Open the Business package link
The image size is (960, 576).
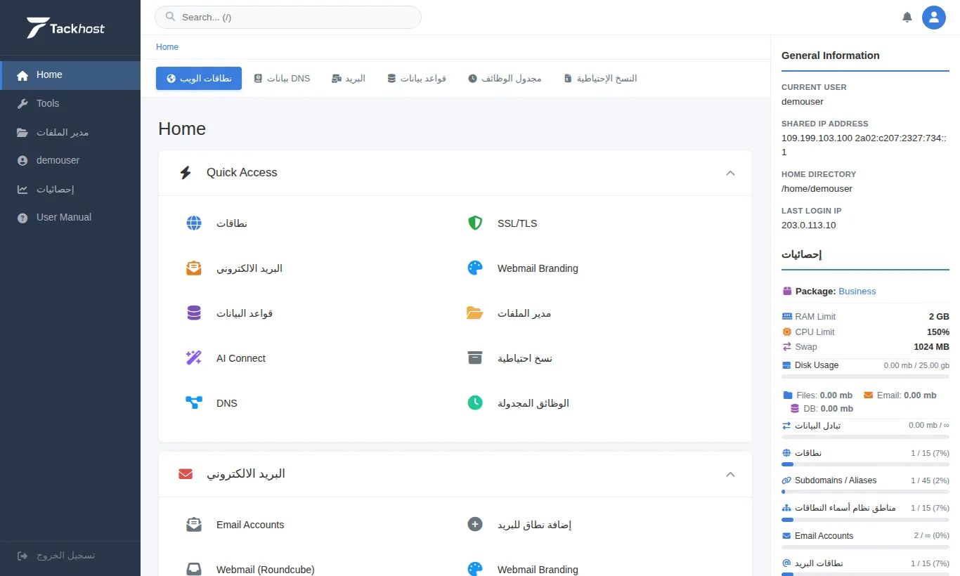click(857, 291)
